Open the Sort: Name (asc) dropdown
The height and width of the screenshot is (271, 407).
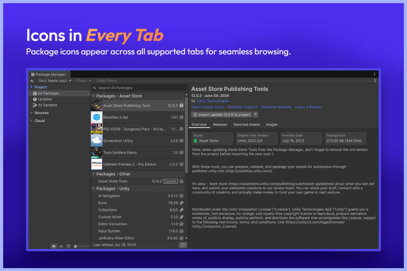click(x=55, y=81)
